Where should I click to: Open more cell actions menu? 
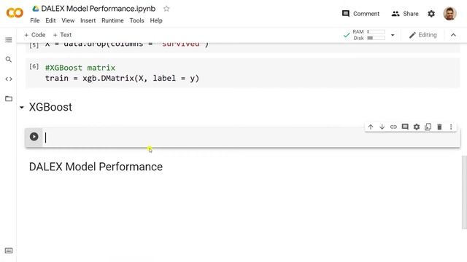(x=451, y=127)
